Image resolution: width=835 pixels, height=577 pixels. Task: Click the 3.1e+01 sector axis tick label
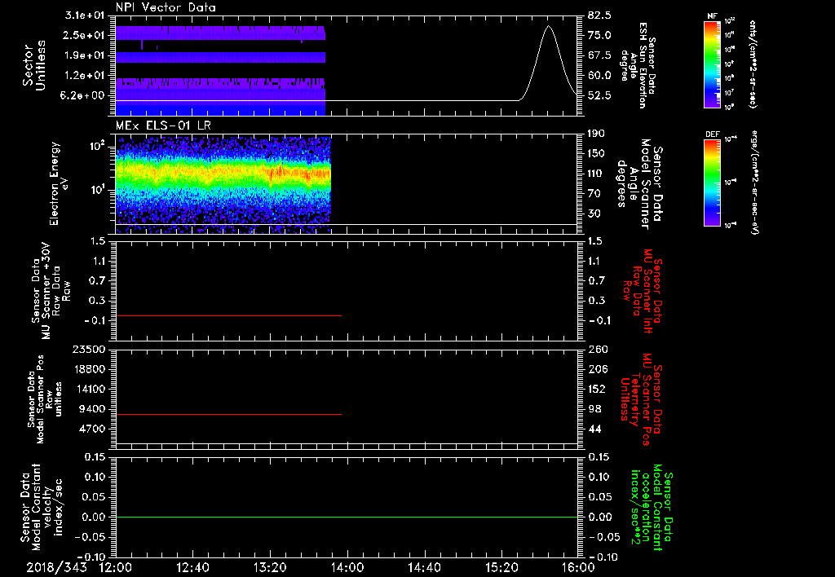point(84,15)
